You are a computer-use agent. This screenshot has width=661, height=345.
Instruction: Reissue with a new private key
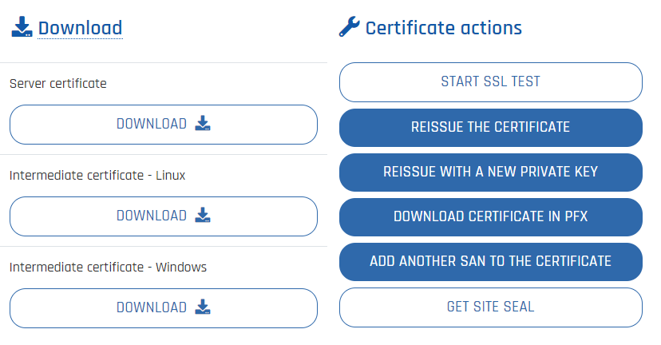point(491,172)
